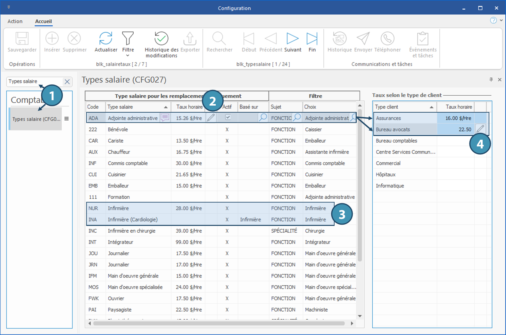Toggle Actif mark for the Bénévole row

point(227,130)
